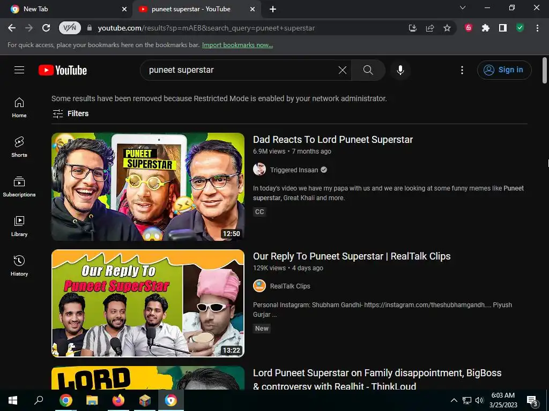
Task: Open Subscriptions in sidebar
Action: coord(19,187)
